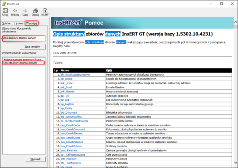238x168 pixels.
Task: Click the InsERT GT app icon in title bar
Action: (4, 4)
